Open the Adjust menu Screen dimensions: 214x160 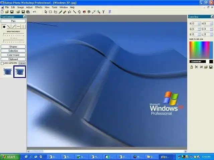pyautogui.click(x=29, y=7)
